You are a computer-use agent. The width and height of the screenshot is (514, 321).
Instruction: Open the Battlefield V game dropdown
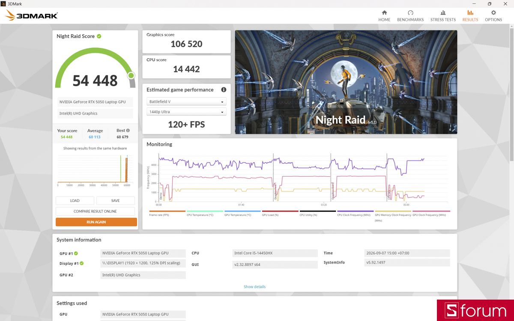186,102
